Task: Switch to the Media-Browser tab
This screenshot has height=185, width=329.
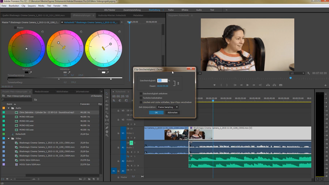Action: 42,92
